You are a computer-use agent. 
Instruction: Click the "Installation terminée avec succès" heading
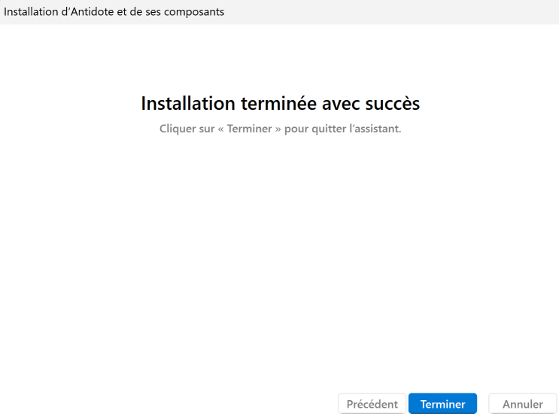tap(280, 103)
